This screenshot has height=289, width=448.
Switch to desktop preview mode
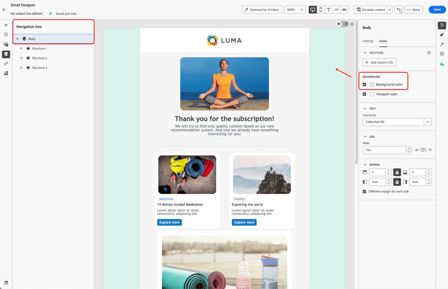[313, 10]
